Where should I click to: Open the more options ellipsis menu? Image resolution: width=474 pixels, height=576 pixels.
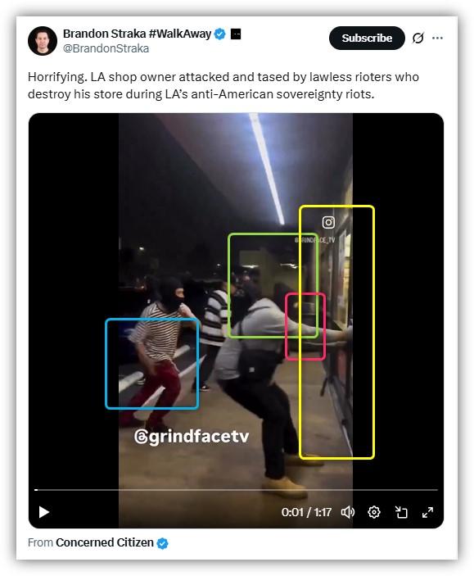click(437, 38)
